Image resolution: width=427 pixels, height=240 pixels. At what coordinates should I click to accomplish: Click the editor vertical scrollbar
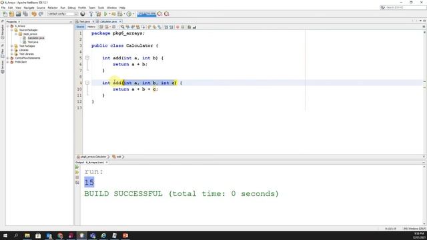coord(424,93)
